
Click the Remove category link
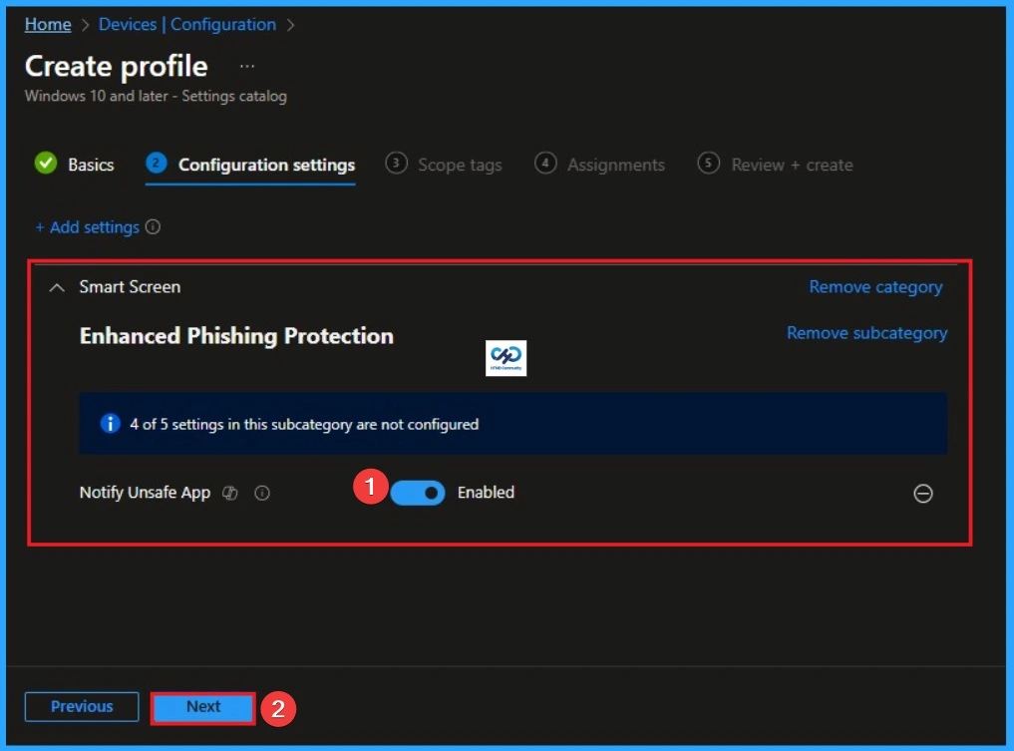click(x=874, y=286)
